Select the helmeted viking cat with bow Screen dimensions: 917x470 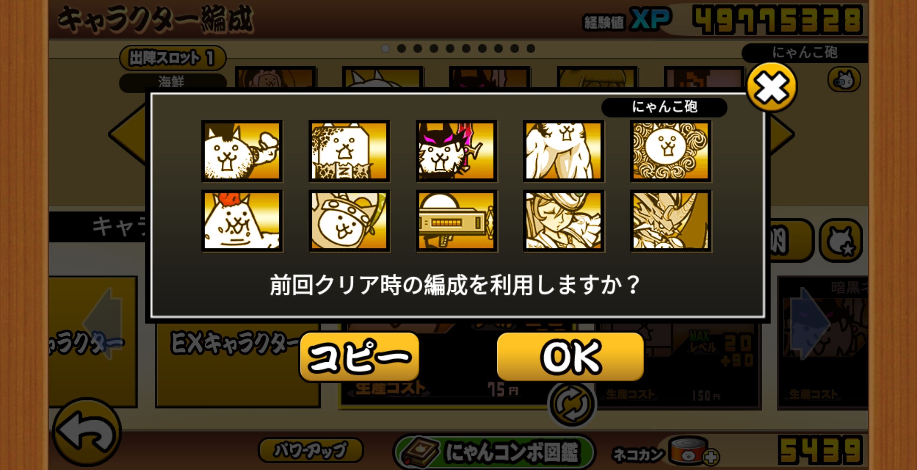[349, 221]
